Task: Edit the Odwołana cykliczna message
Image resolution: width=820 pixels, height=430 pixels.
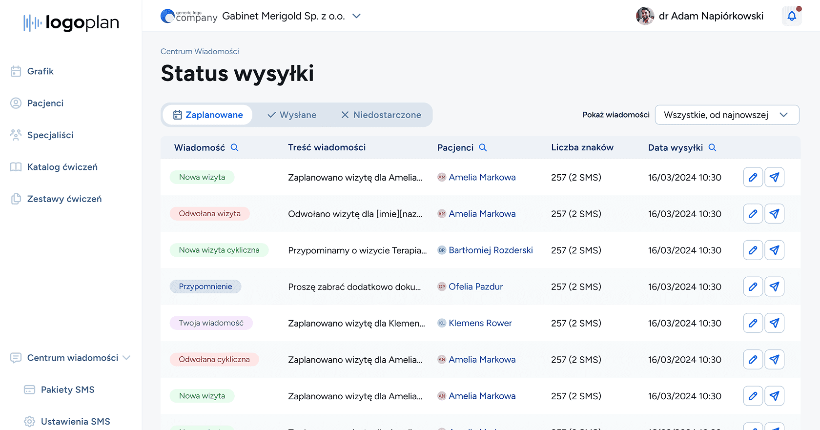Action: (753, 360)
